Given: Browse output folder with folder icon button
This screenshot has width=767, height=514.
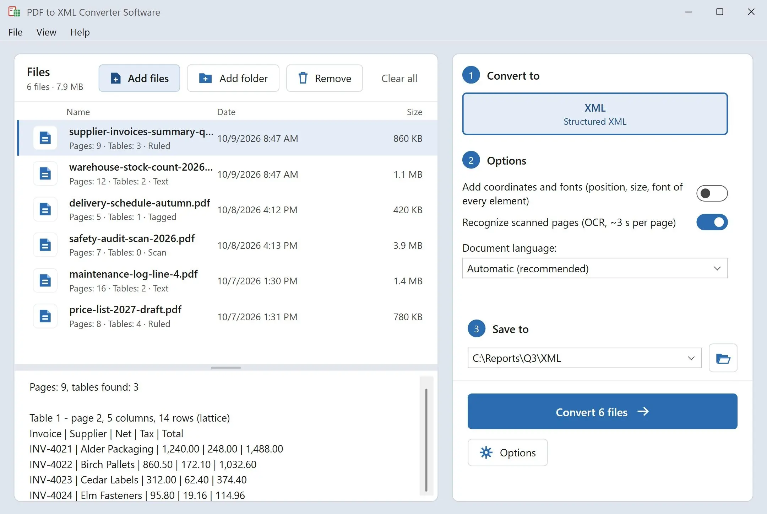Looking at the screenshot, I should [723, 358].
